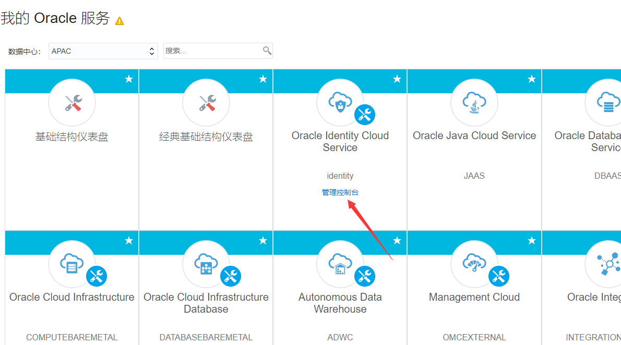The image size is (621, 345).
Task: Click the magnifier search icon
Action: 267,50
